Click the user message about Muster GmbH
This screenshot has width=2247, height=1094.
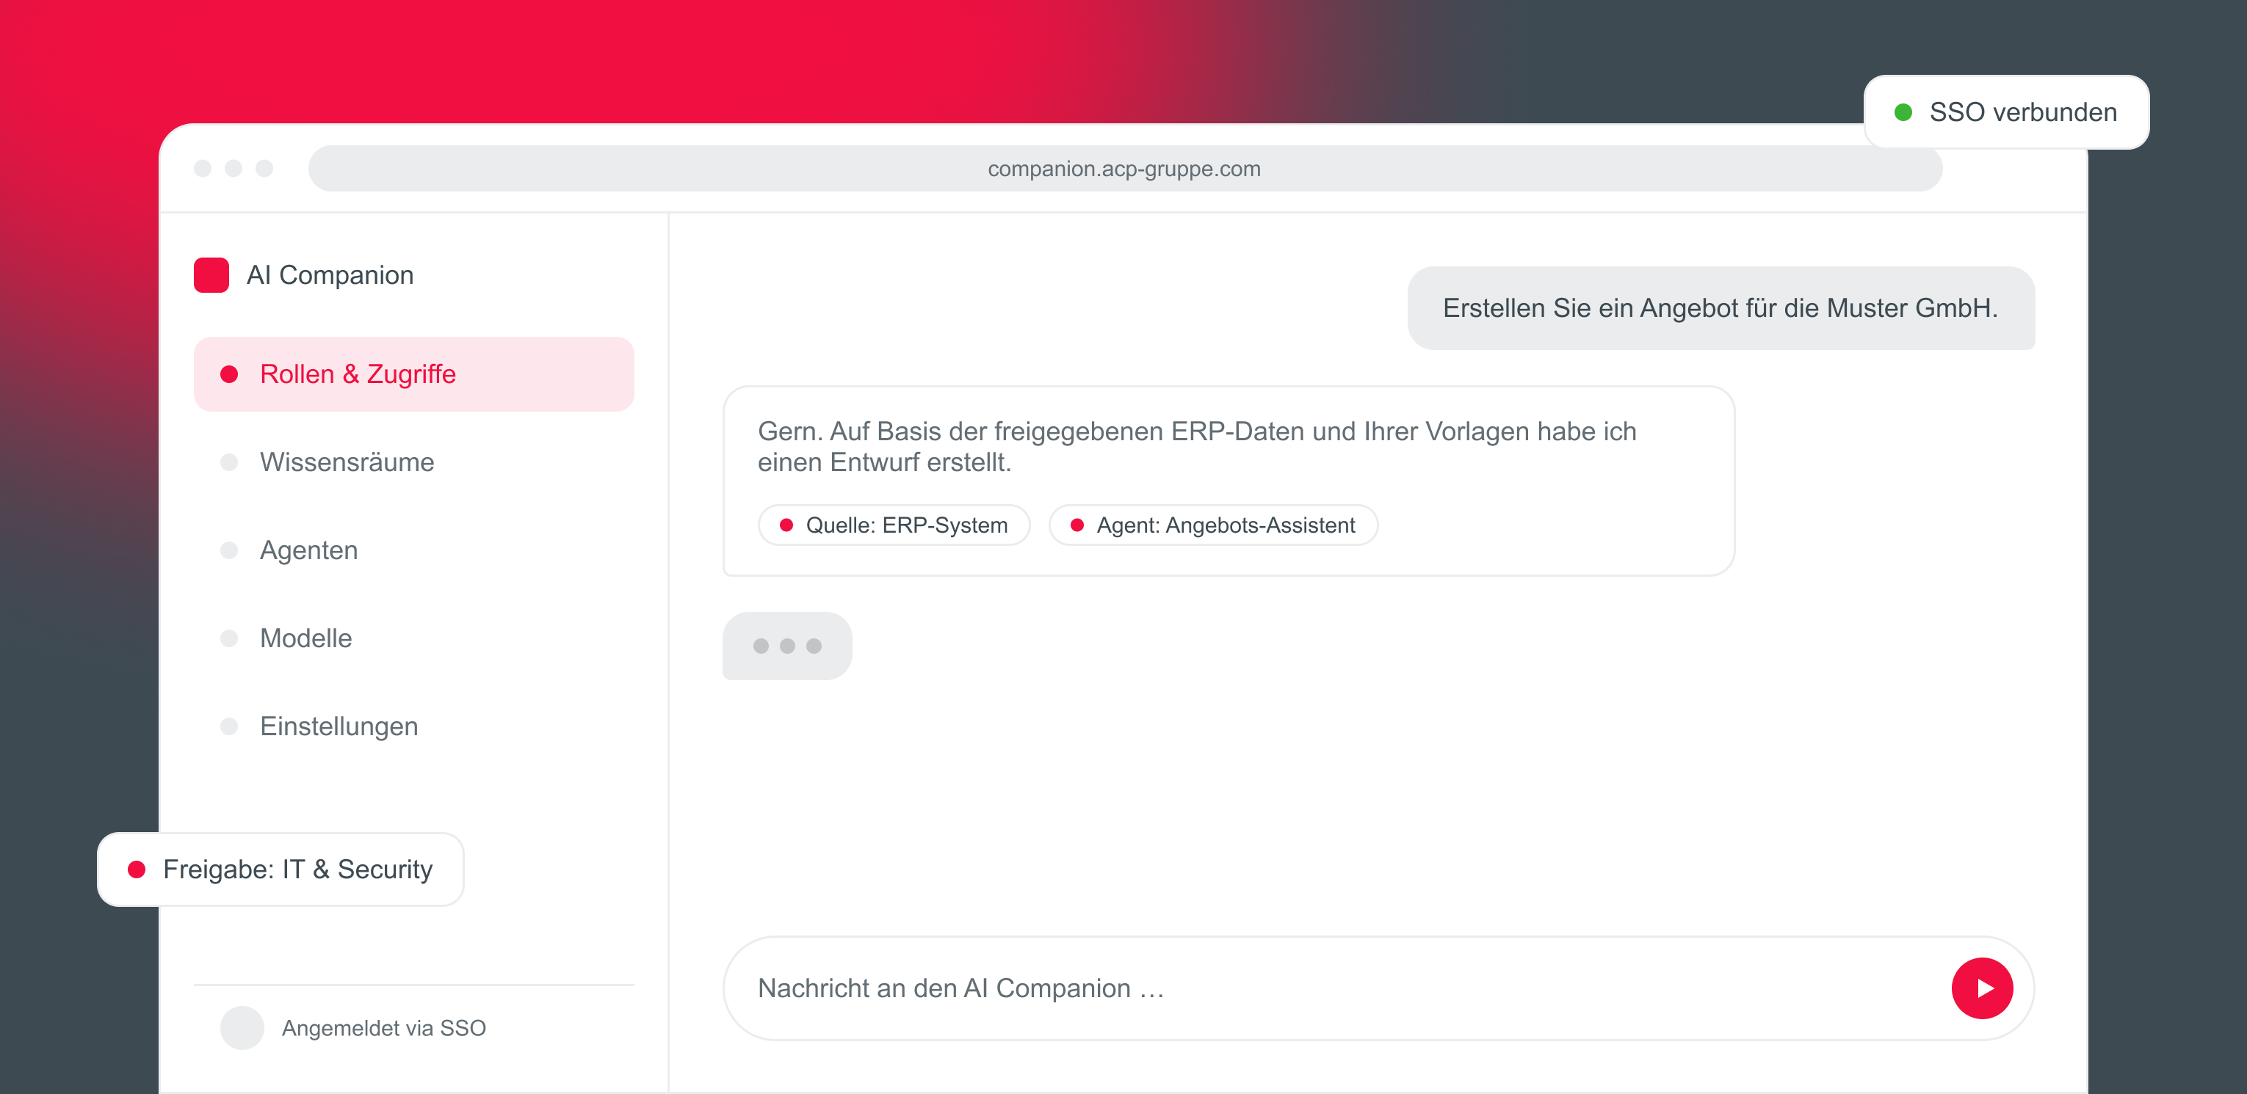pos(1720,307)
